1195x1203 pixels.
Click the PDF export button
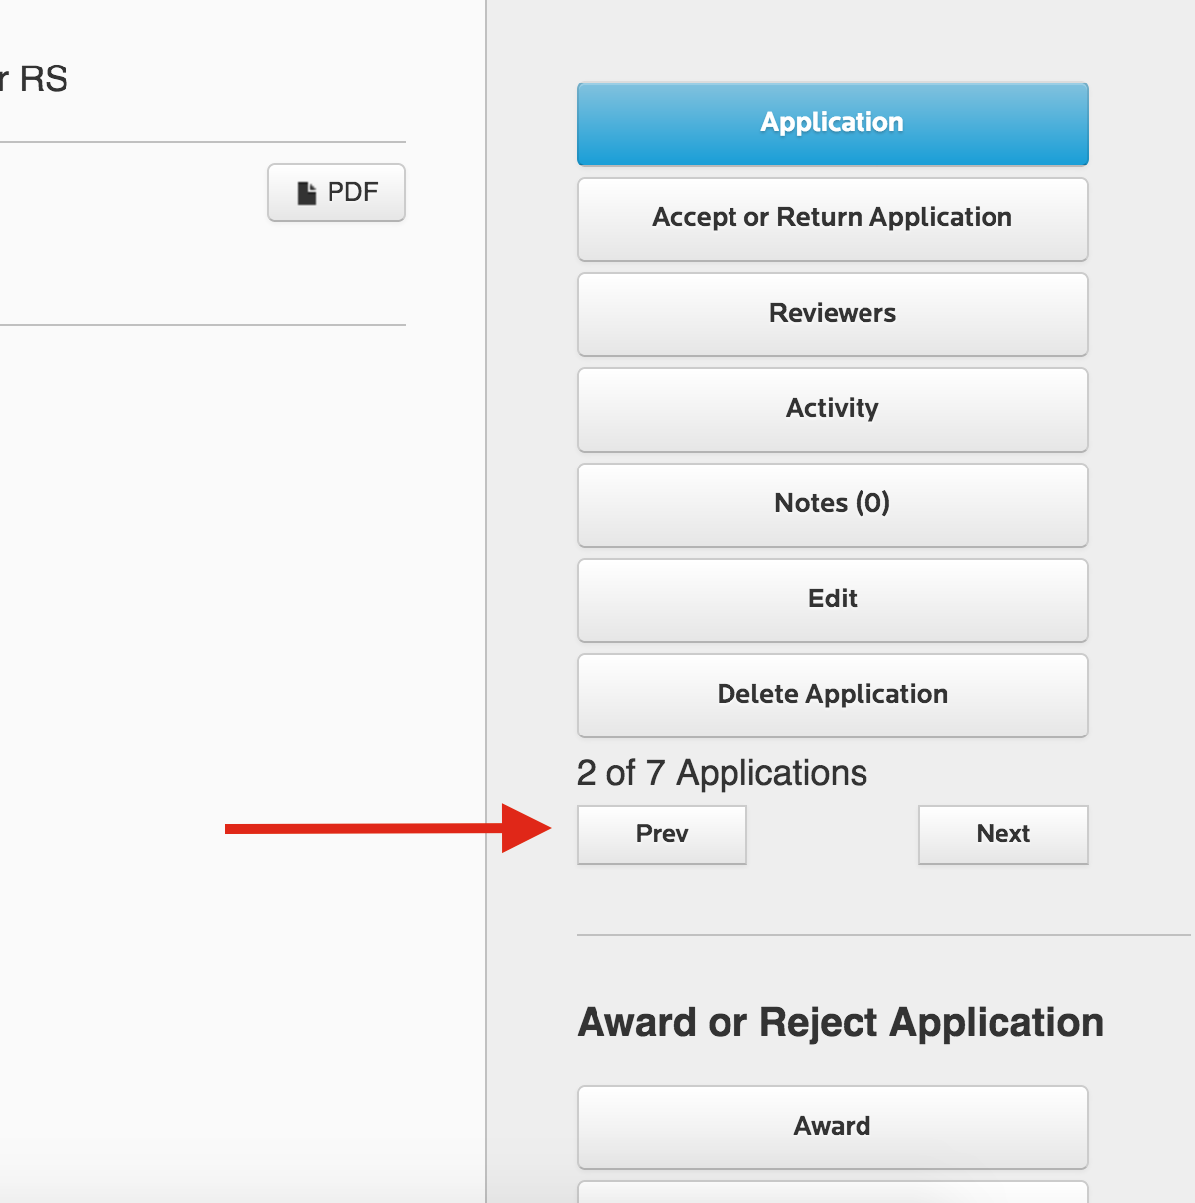tap(336, 193)
